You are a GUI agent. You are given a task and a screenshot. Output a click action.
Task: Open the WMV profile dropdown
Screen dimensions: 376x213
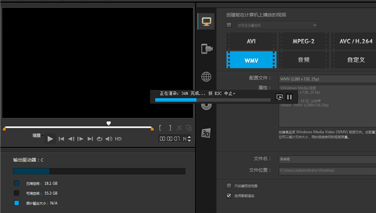[327, 79]
